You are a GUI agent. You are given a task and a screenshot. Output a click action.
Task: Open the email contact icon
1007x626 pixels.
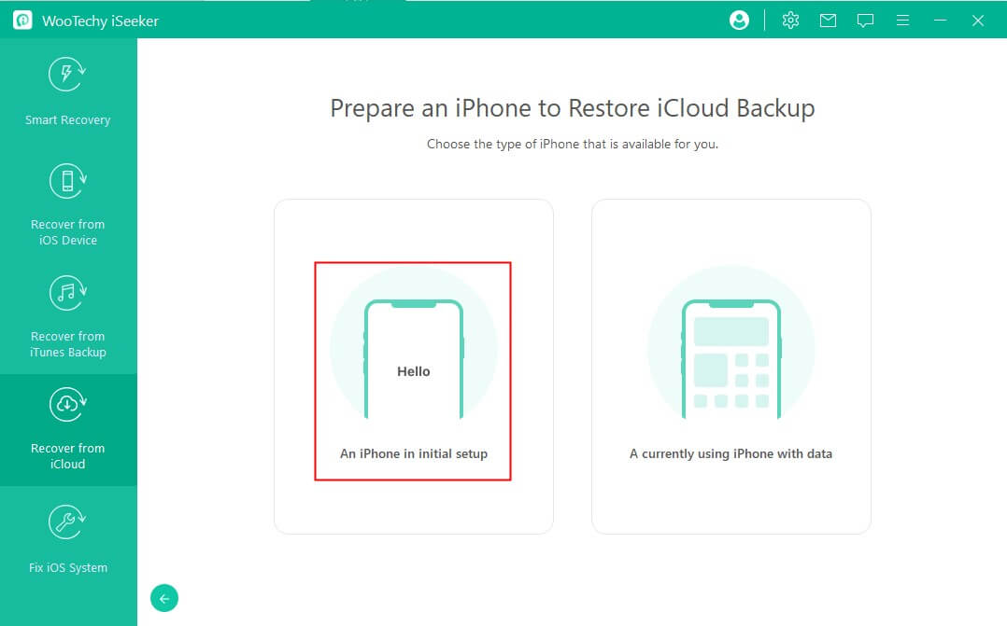tap(828, 19)
